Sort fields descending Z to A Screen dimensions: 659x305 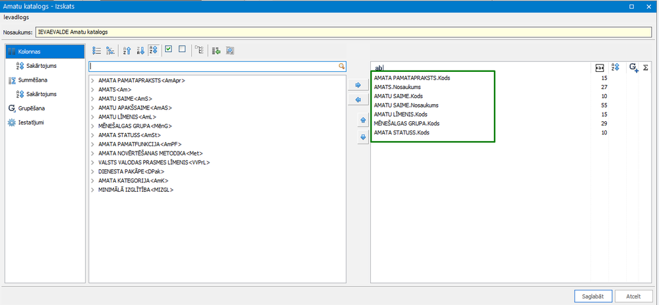[x=141, y=50]
